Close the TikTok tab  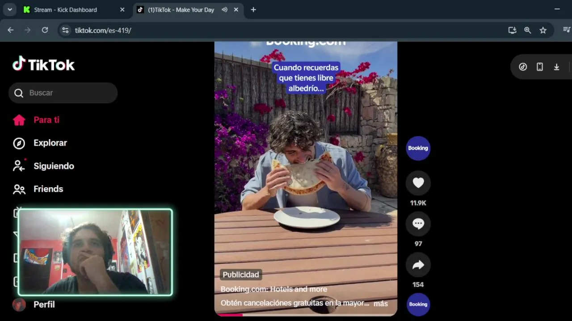pos(236,10)
